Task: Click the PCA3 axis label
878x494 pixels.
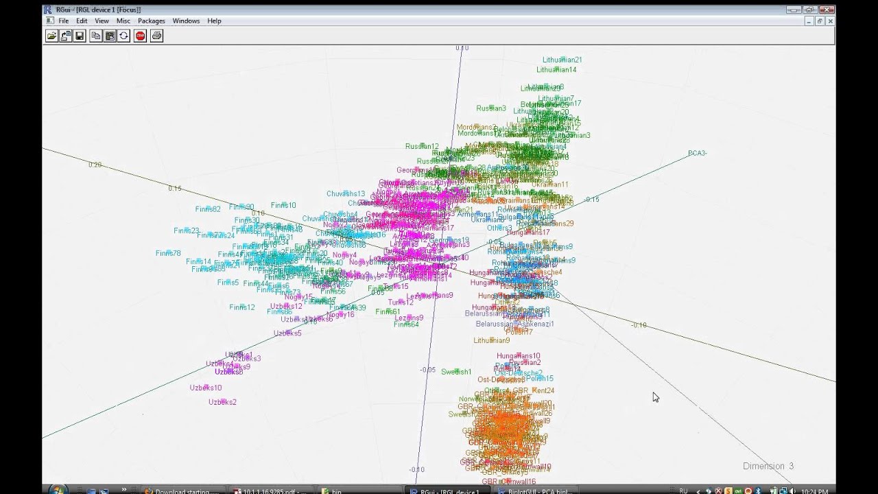Action: click(698, 153)
